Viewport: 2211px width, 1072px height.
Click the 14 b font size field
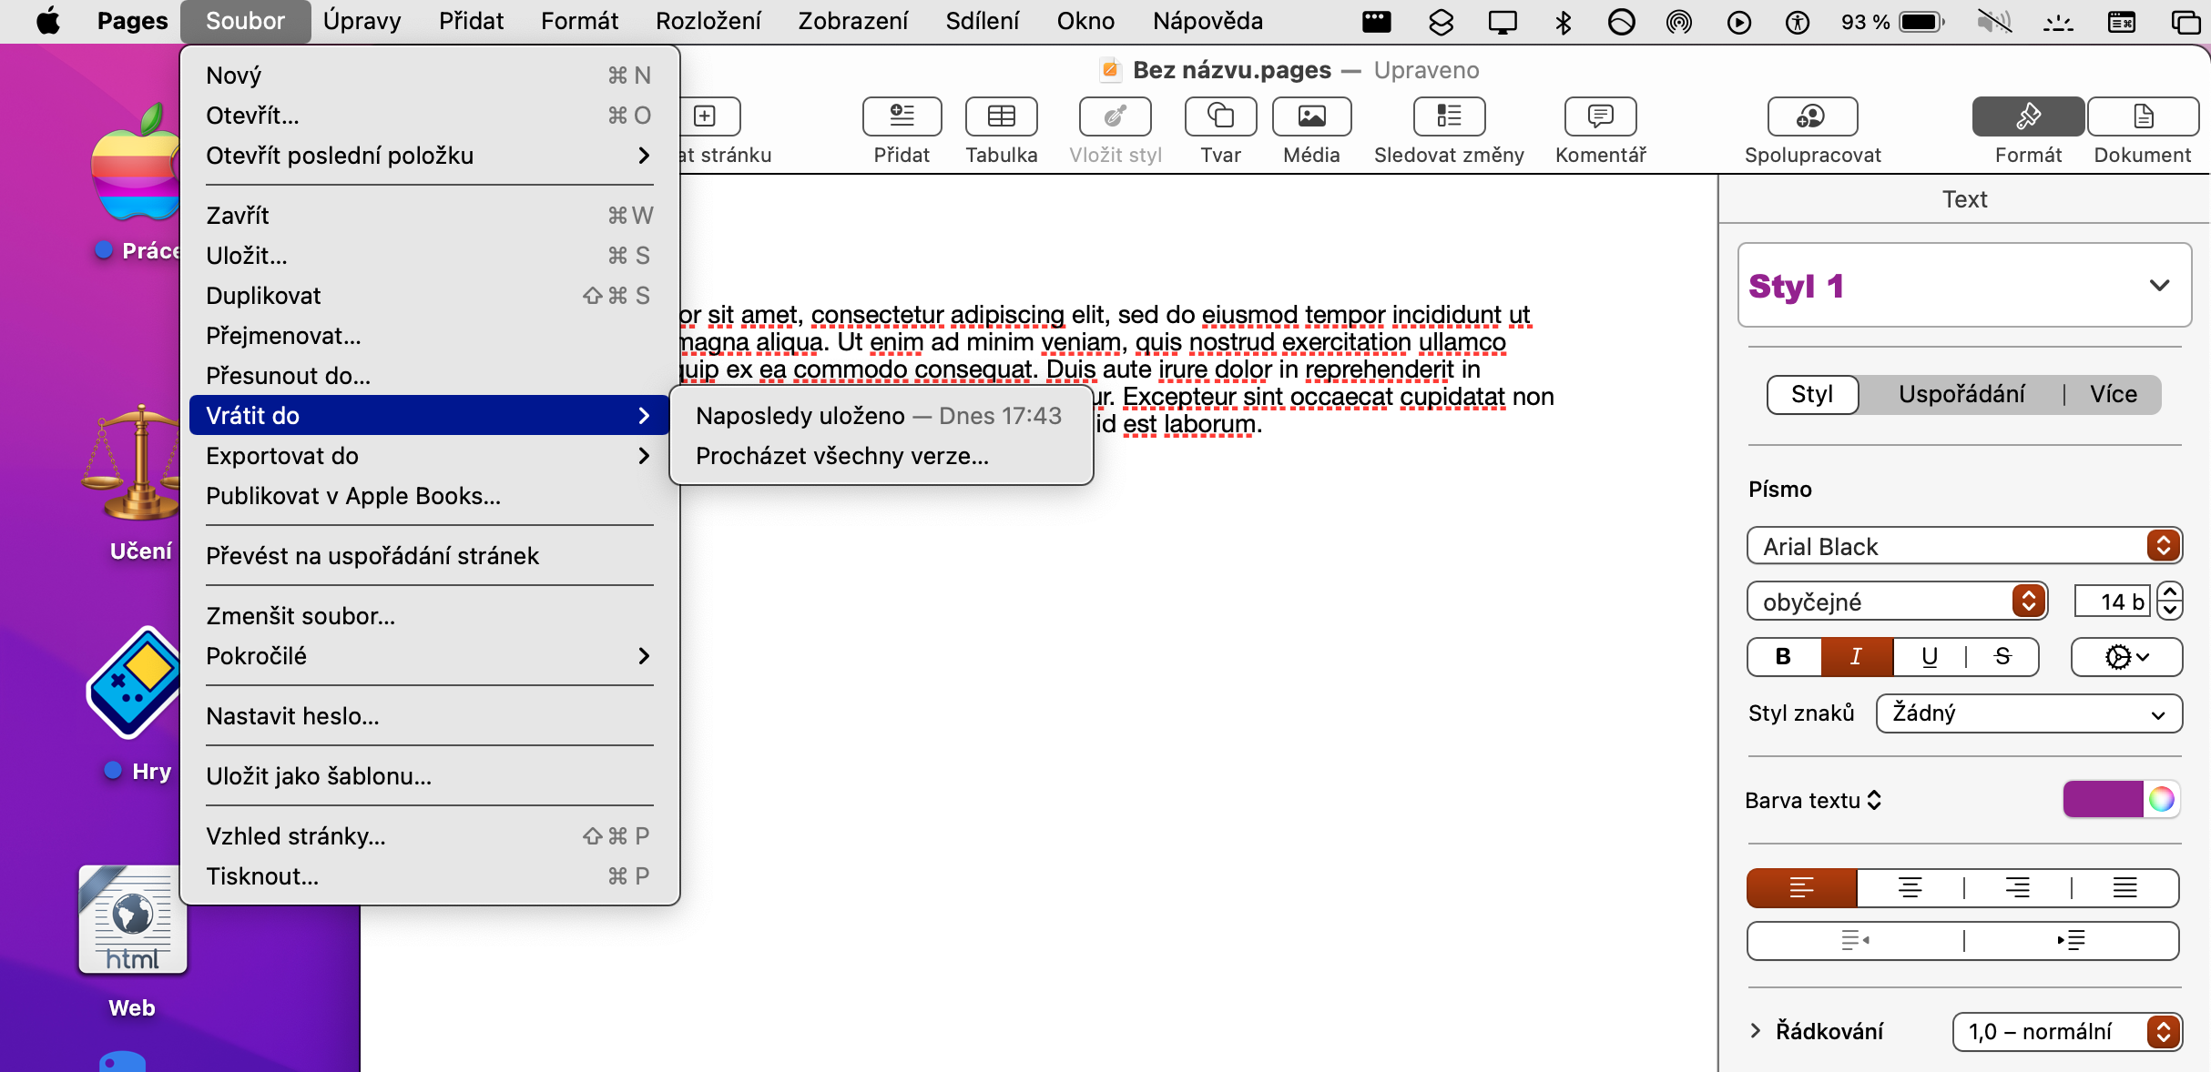tap(2111, 602)
